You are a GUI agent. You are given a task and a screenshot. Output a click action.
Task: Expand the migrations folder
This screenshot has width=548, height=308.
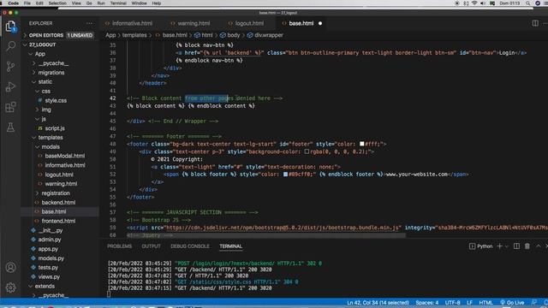[x=51, y=73]
